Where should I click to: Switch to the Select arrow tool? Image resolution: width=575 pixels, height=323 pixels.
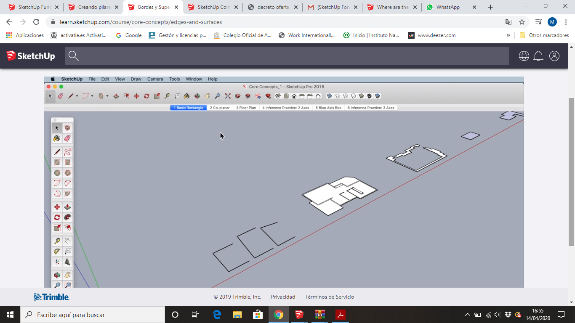click(x=56, y=127)
